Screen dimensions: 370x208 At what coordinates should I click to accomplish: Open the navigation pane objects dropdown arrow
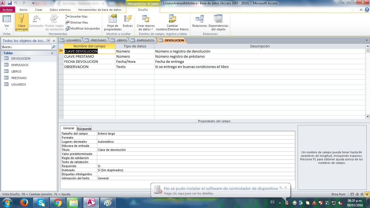point(48,41)
